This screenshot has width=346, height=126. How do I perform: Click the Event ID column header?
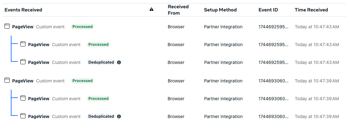pyautogui.click(x=268, y=10)
